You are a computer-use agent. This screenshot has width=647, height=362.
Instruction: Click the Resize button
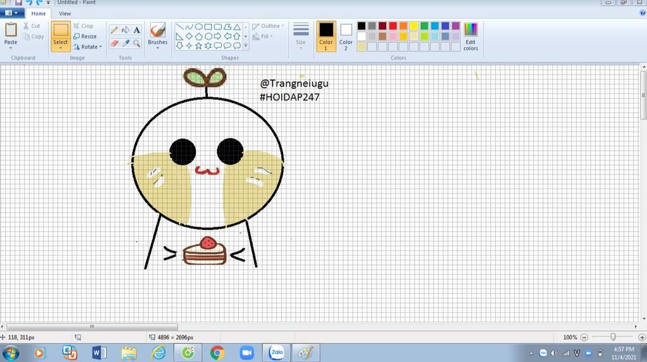[x=85, y=36]
